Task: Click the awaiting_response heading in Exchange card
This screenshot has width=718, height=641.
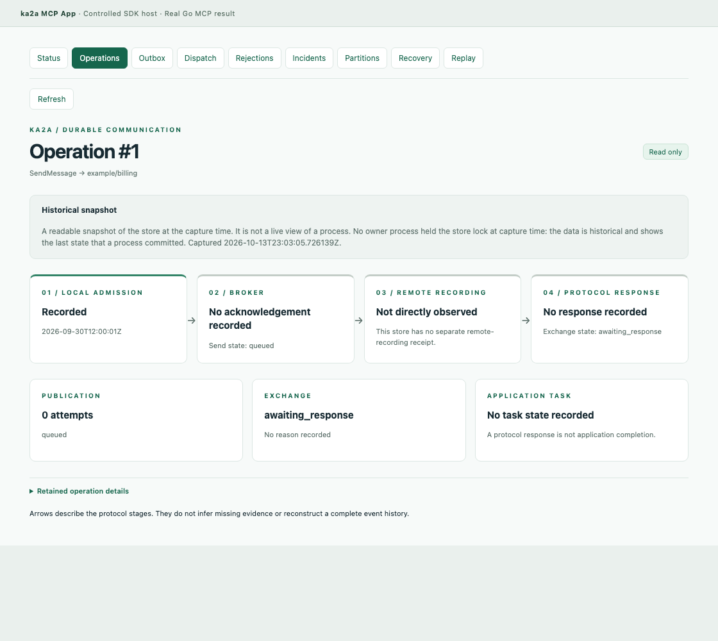Action: (x=308, y=415)
